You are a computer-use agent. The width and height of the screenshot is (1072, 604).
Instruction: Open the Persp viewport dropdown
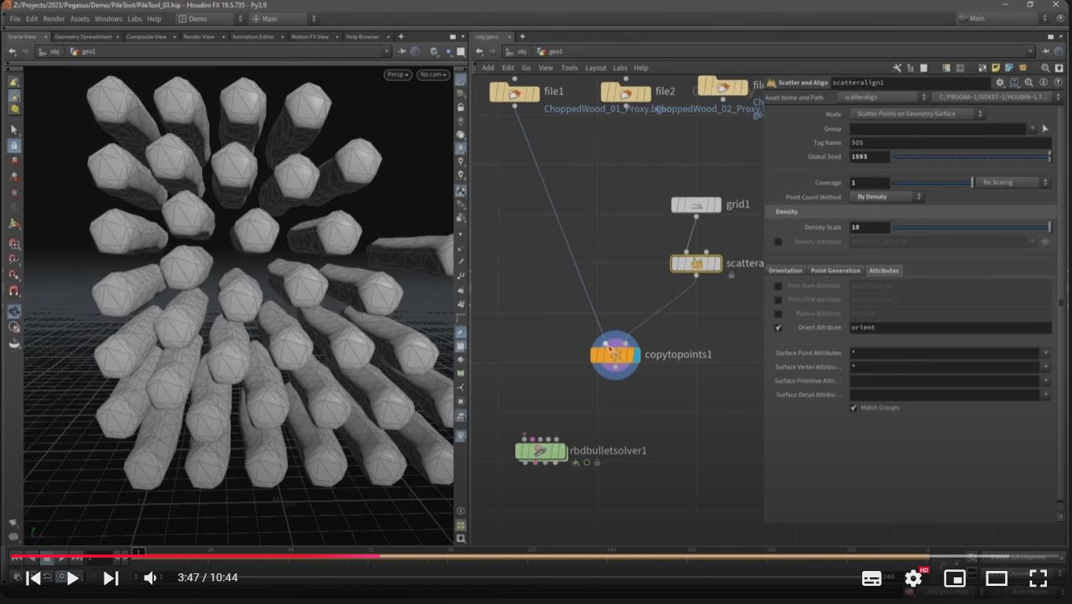(398, 75)
